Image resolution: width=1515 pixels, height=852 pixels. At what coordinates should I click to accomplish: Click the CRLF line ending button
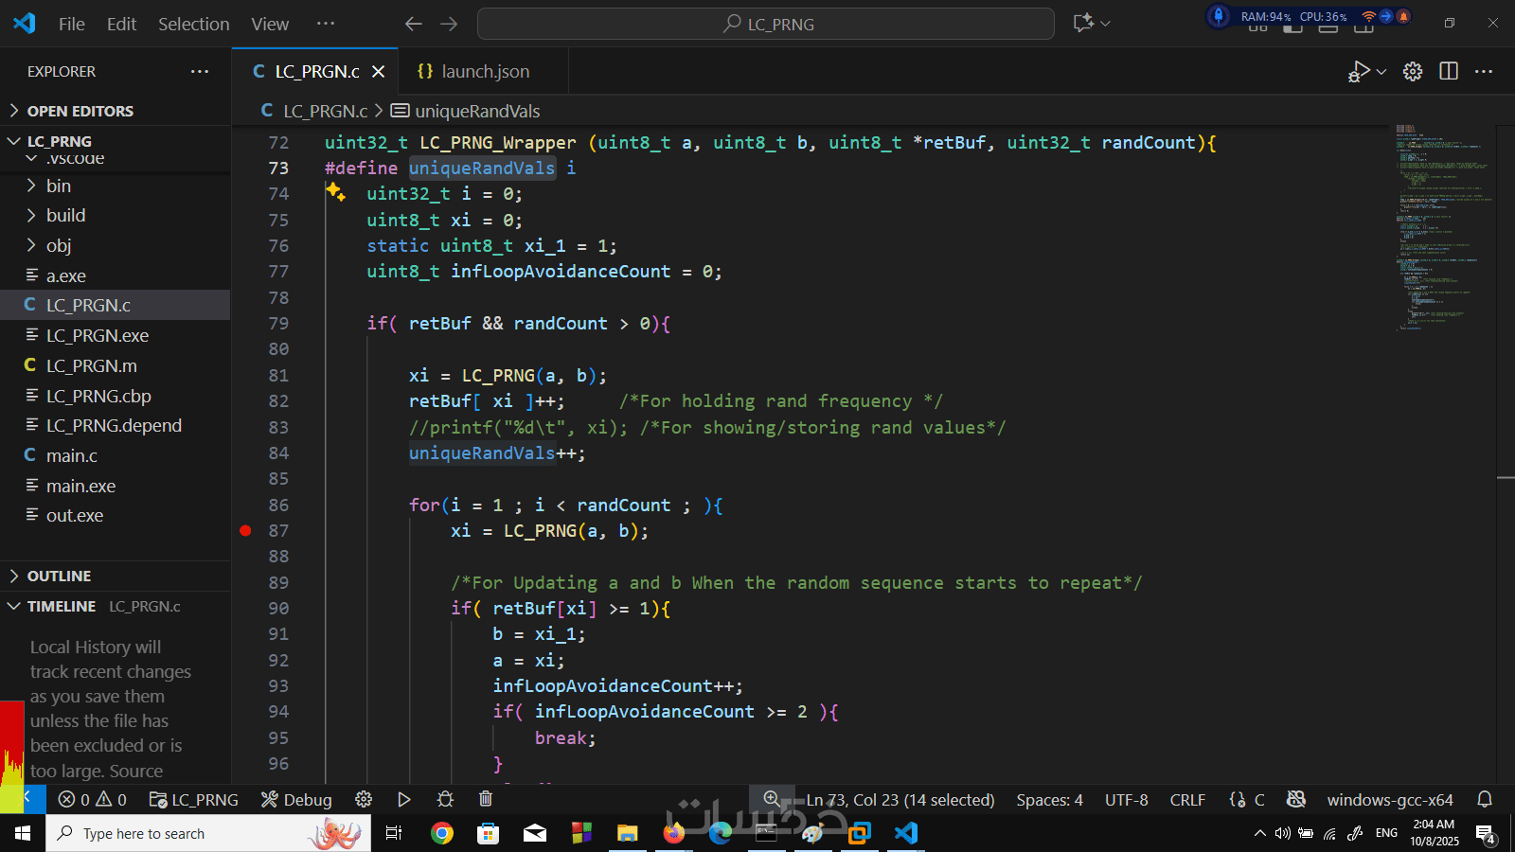click(1187, 800)
